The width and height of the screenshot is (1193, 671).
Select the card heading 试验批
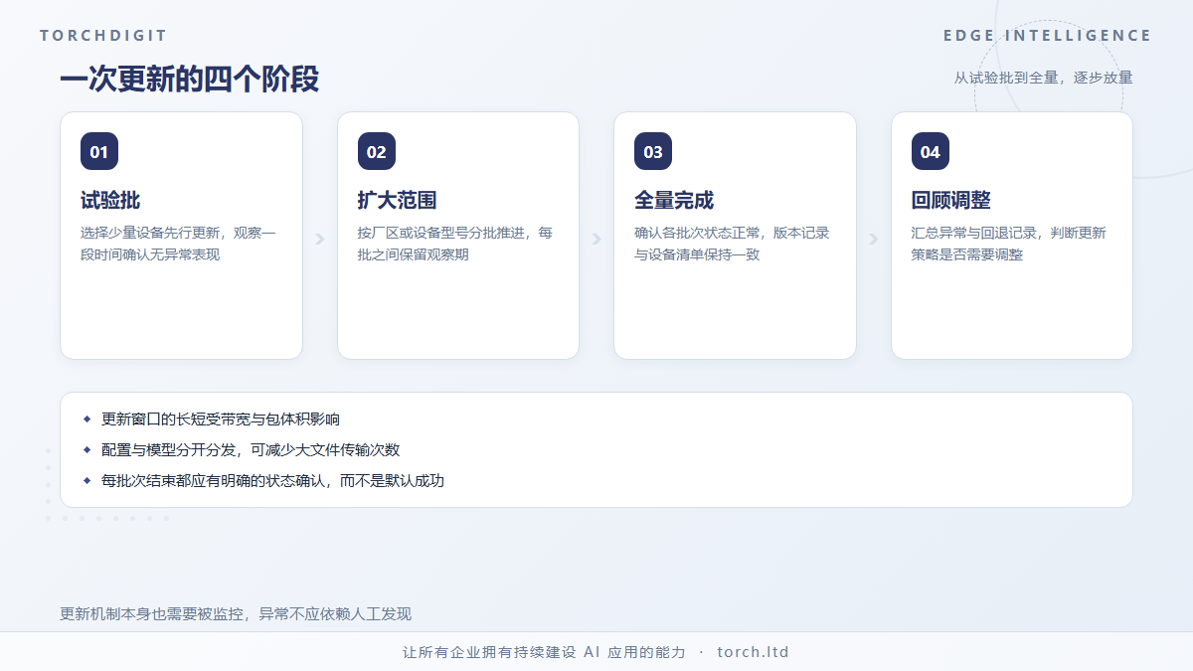coord(110,200)
